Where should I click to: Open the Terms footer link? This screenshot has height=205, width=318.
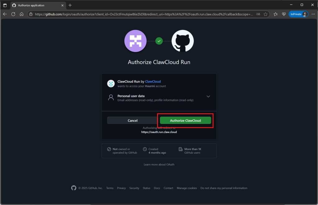(x=110, y=188)
